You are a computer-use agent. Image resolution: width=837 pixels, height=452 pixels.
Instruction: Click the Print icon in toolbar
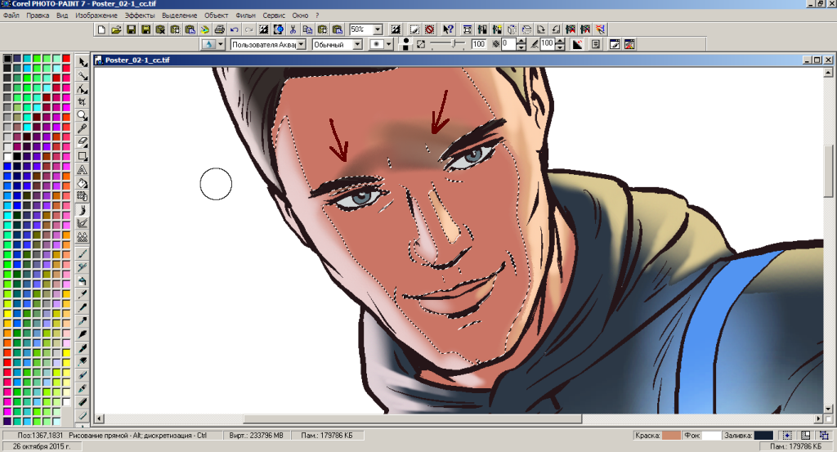[x=219, y=29]
